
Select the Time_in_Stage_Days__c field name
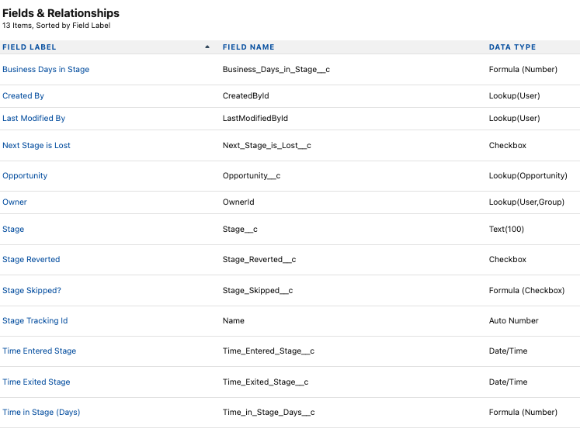[x=269, y=413]
